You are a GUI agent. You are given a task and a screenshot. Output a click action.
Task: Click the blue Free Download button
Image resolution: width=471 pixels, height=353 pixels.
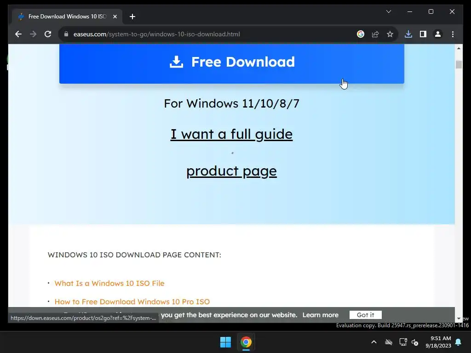pyautogui.click(x=232, y=63)
